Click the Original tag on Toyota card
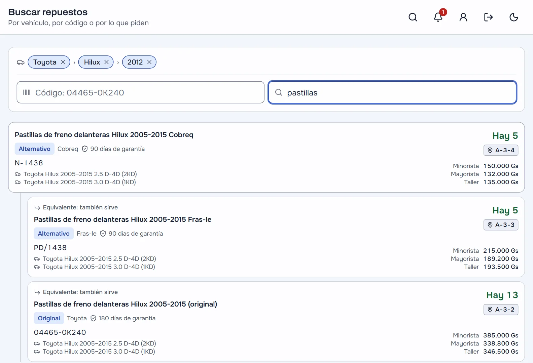 [49, 318]
